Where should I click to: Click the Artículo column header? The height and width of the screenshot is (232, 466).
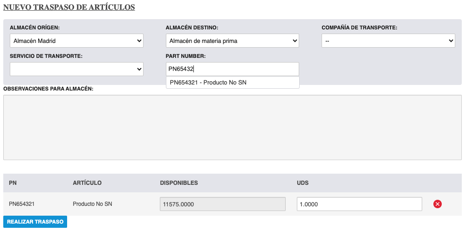click(87, 183)
